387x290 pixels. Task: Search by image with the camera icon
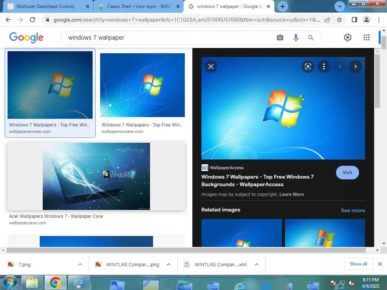coord(280,37)
